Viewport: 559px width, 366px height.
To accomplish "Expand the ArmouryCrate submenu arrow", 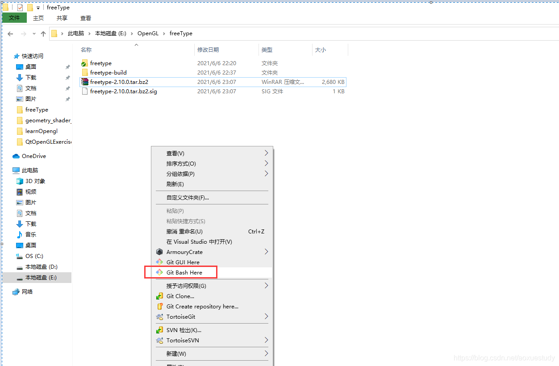I will (x=267, y=252).
